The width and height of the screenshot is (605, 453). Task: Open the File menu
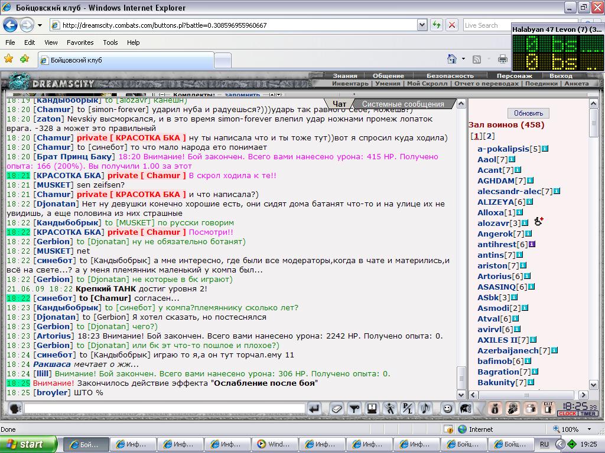11,42
